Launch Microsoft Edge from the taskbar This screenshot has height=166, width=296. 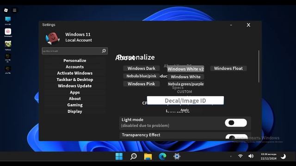[162, 156]
